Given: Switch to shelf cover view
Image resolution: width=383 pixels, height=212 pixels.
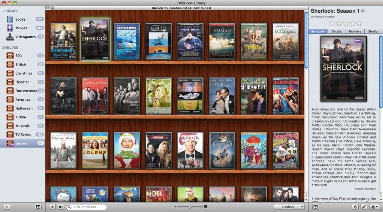Looking at the screenshot, I should pyautogui.click(x=48, y=8).
